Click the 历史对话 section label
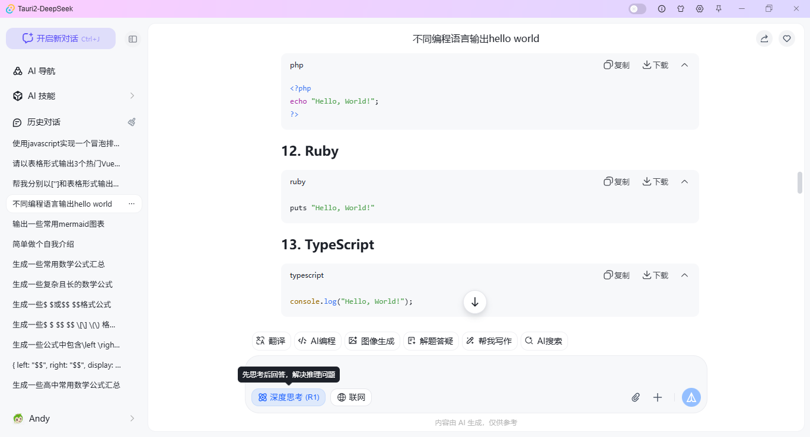810x437 pixels. (44, 122)
